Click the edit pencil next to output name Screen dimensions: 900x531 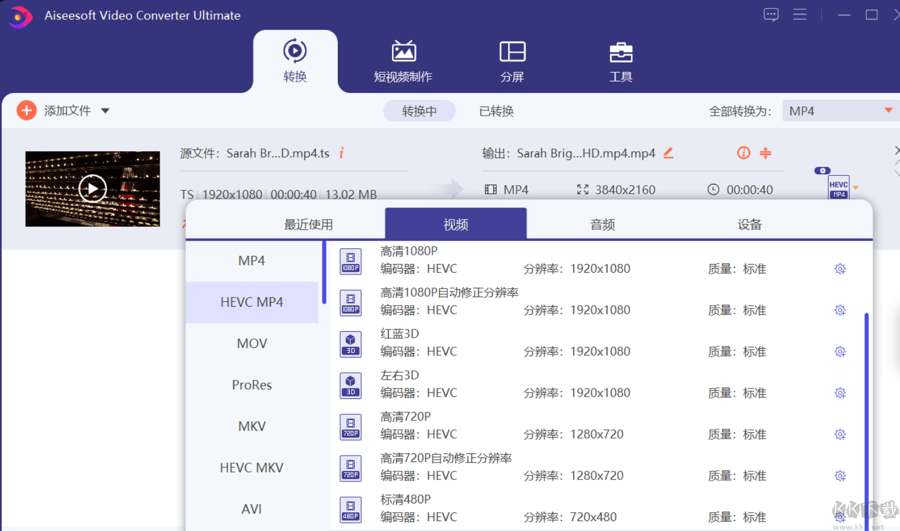point(668,153)
